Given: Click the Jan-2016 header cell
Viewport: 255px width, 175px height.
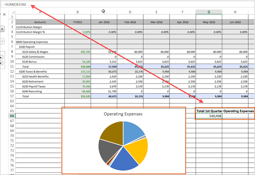Looking at the screenshot, I should click(104, 22).
